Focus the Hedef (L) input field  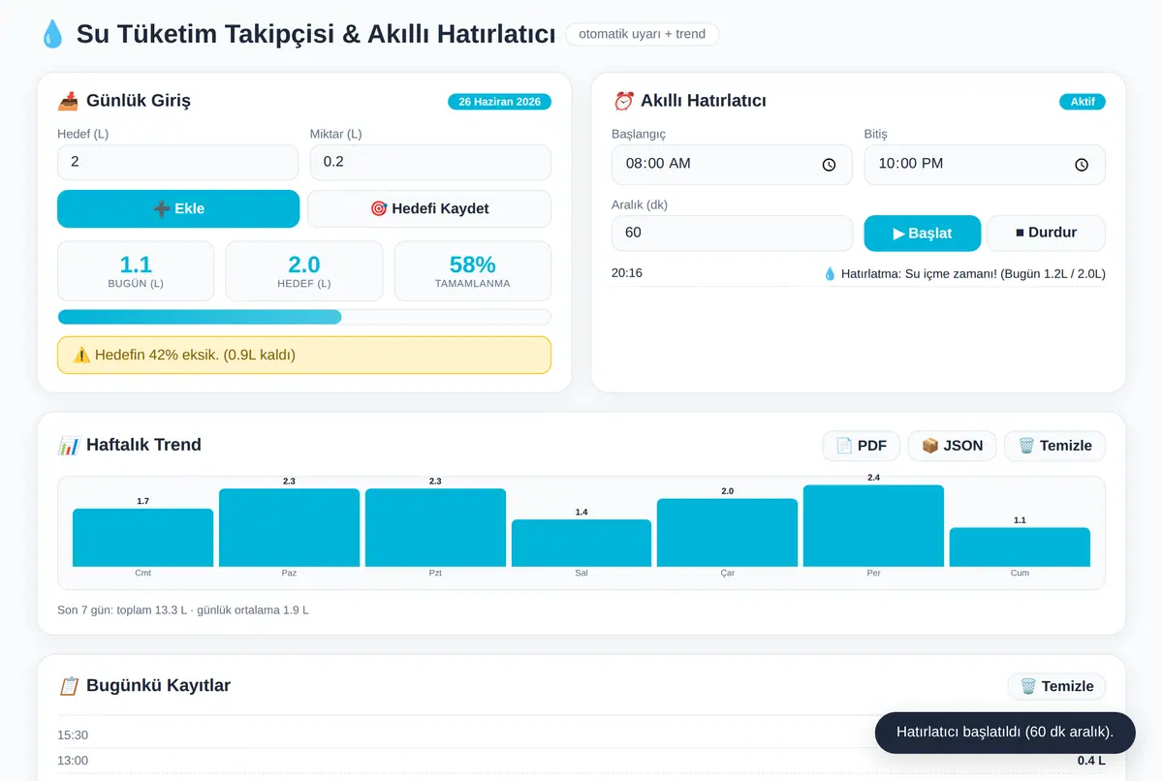coord(178,163)
